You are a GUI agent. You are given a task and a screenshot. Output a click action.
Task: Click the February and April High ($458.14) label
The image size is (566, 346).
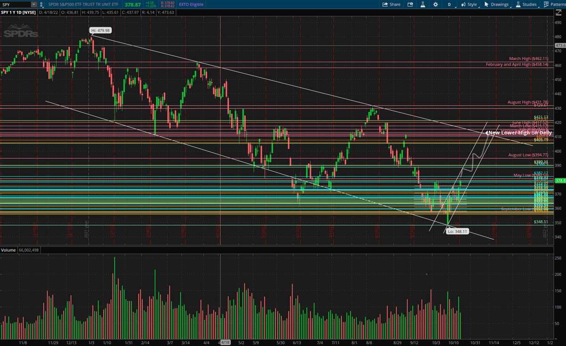coord(517,64)
